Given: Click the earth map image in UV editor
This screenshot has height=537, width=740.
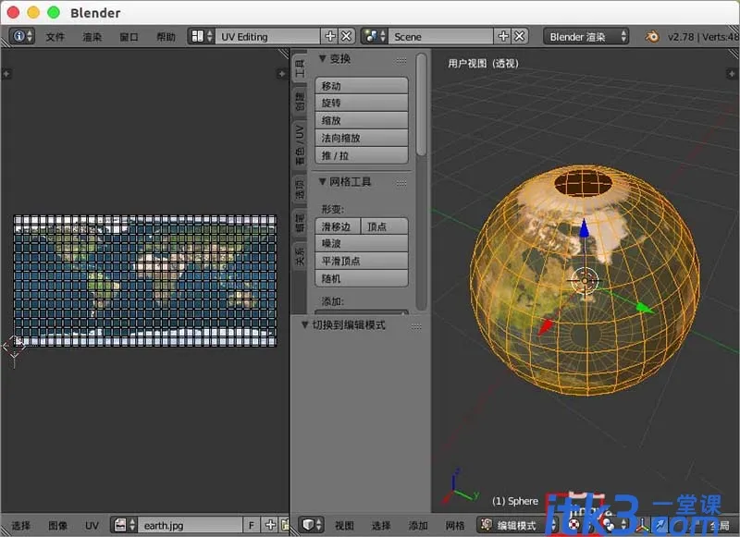Looking at the screenshot, I should pyautogui.click(x=145, y=281).
